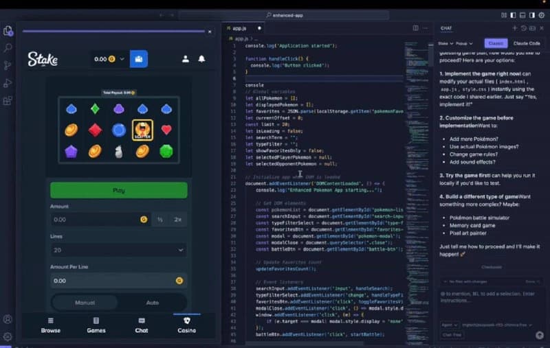Click the send arrow in chat input
The image size is (550, 348).
[x=540, y=335]
